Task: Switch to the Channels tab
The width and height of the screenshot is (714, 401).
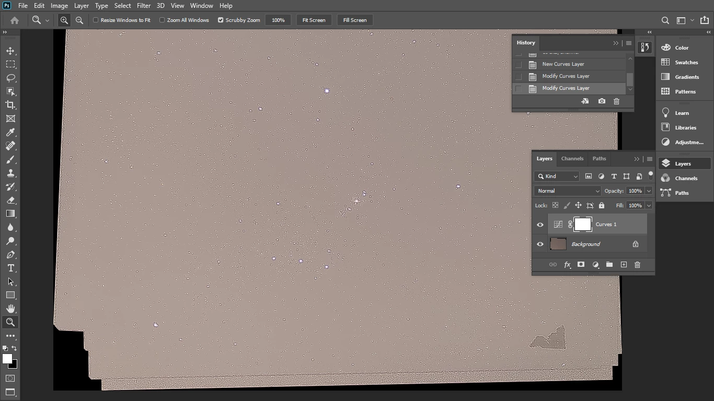Action: click(x=572, y=159)
